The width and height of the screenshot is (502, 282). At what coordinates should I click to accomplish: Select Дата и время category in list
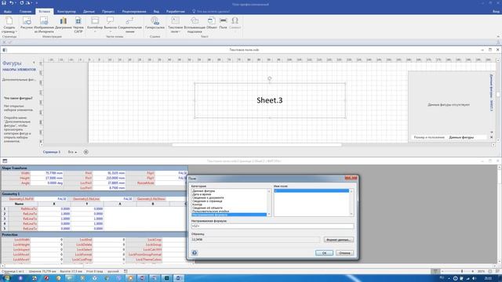(x=202, y=194)
